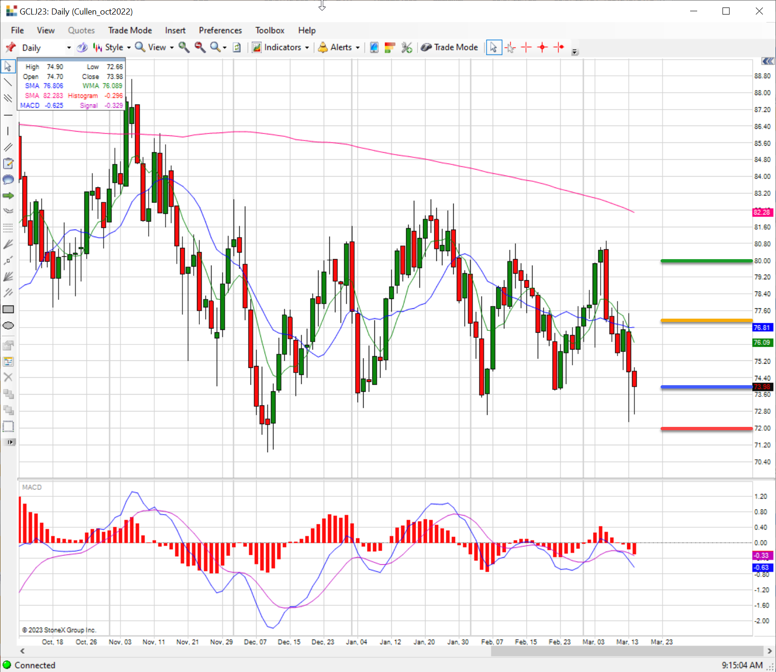The width and height of the screenshot is (776, 672).
Task: Select the rectangle shape tool
Action: tap(8, 309)
